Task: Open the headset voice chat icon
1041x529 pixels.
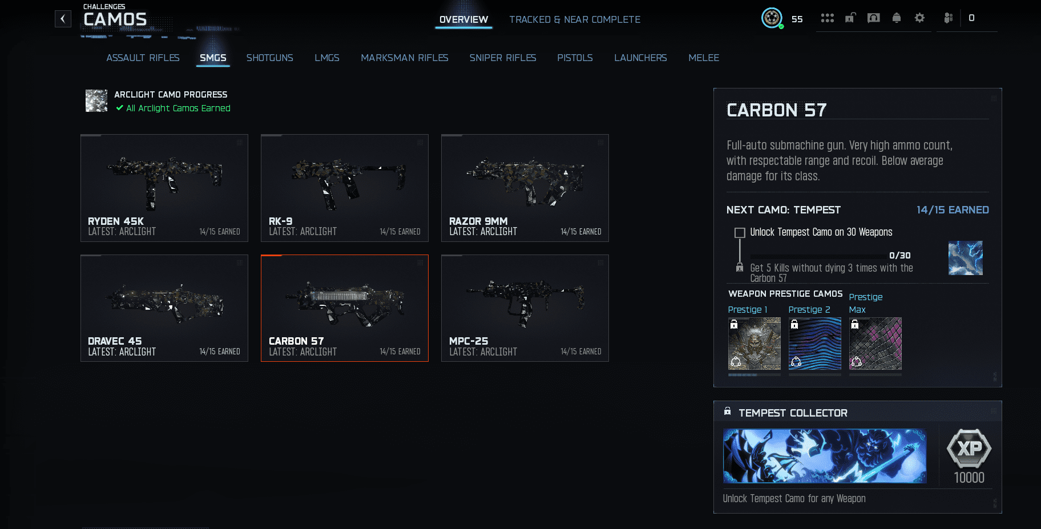Action: 873,18
